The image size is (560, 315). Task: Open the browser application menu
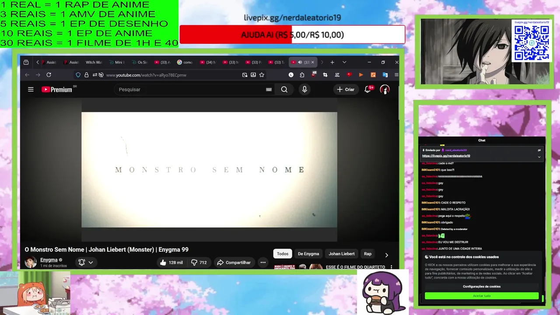[x=396, y=75]
